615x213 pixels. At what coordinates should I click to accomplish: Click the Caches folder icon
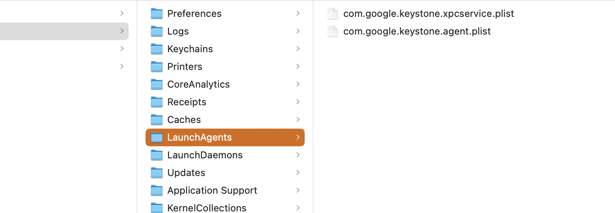pos(156,120)
